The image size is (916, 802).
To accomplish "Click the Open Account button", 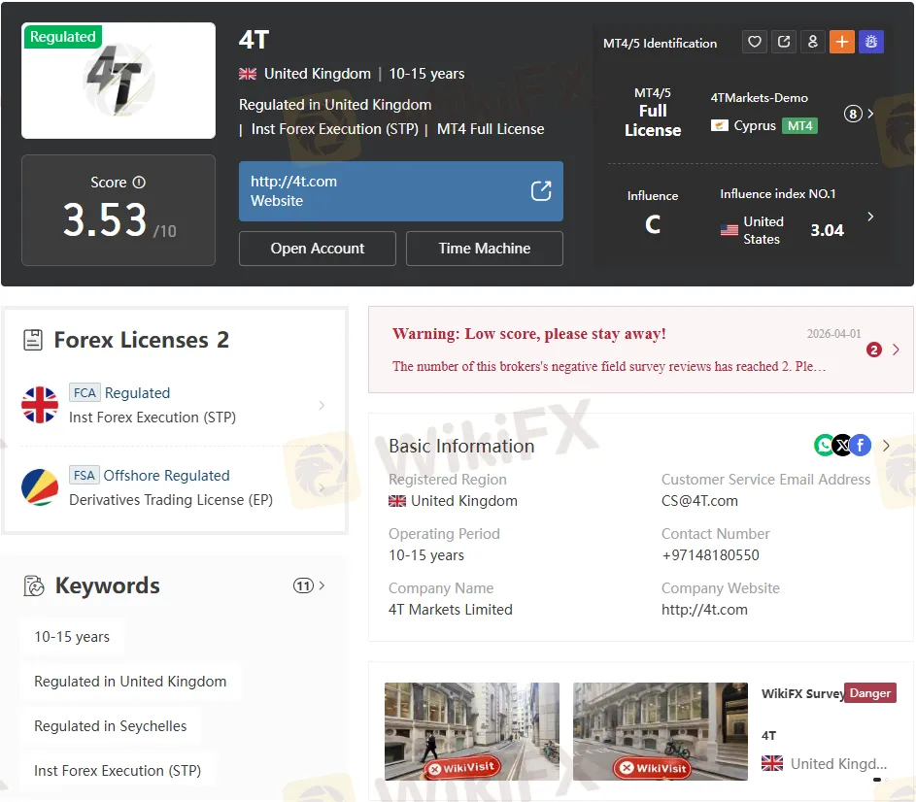I will (317, 249).
